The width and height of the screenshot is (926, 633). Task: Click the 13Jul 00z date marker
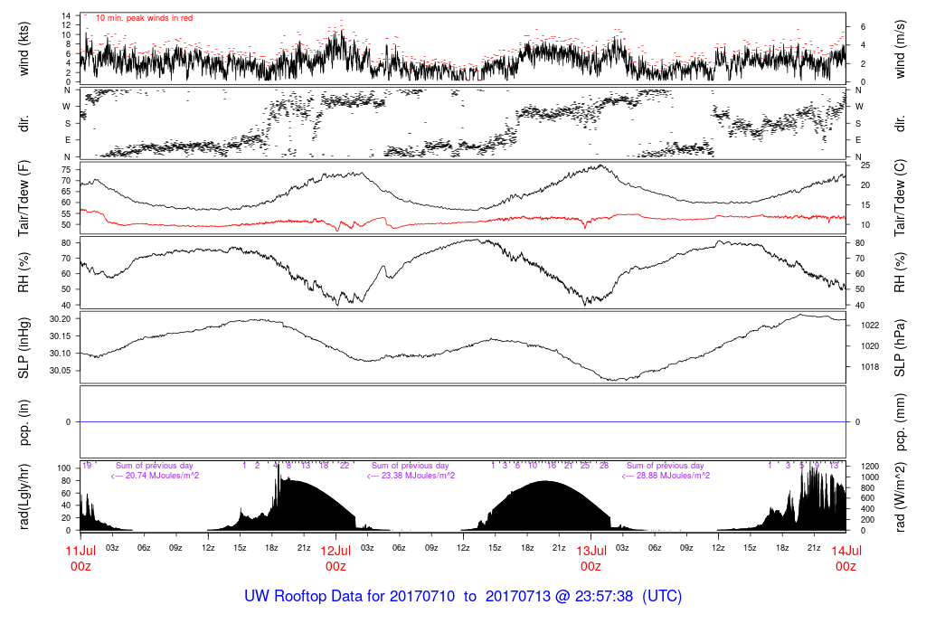point(591,558)
